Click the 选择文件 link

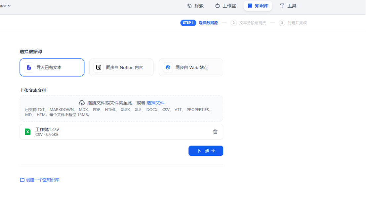click(x=155, y=103)
